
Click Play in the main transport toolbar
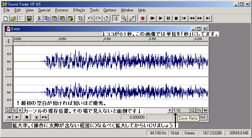coord(160,18)
